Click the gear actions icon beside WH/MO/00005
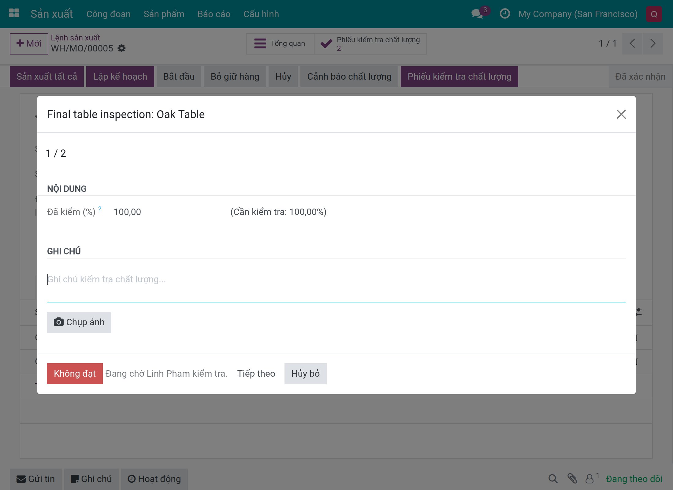This screenshot has height=490, width=673. pos(122,48)
